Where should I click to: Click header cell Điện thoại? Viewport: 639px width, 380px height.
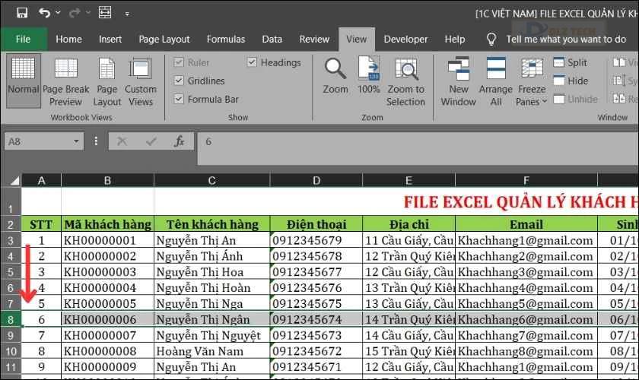(316, 224)
